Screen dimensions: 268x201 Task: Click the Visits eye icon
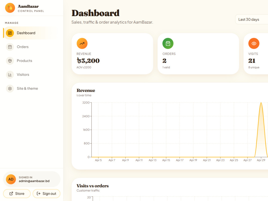254,43
